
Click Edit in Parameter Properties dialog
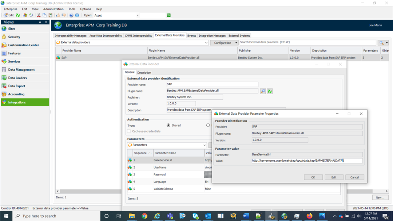[x=334, y=177]
